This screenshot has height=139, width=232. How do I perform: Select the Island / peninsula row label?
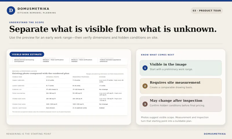[x=19, y=108]
